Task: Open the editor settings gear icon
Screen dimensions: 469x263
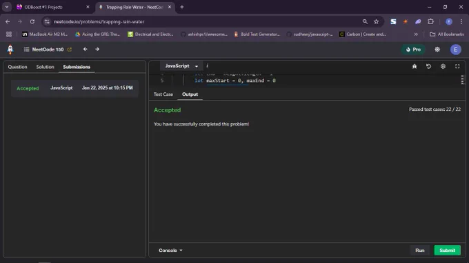Action: coord(443,66)
